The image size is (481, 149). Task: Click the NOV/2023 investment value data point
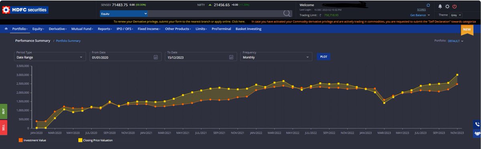(x=457, y=84)
